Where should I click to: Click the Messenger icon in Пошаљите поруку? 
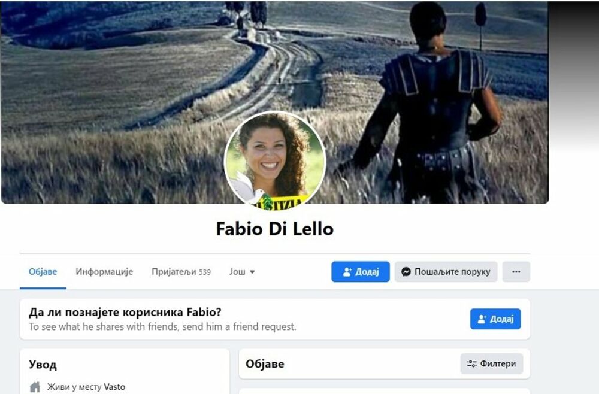[x=406, y=272]
